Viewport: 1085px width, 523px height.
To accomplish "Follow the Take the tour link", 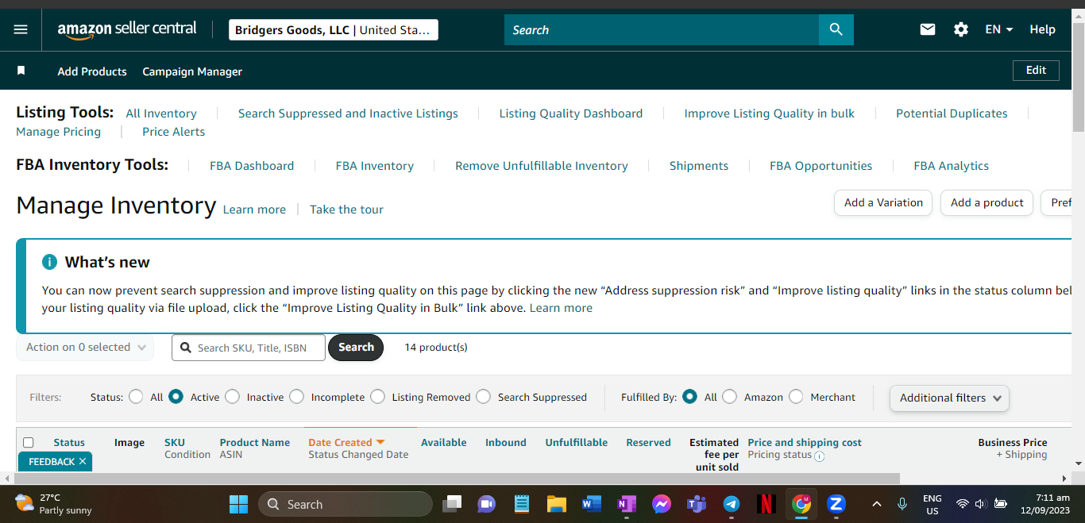I will [x=346, y=210].
